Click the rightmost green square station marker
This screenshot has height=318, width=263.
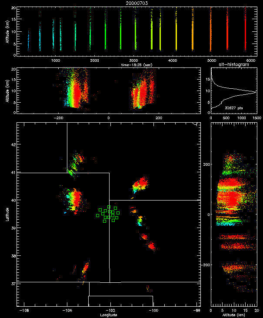118,213
